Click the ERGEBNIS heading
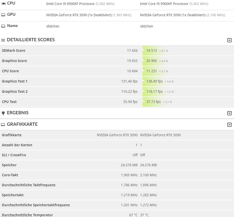This screenshot has width=235, height=217. tap(18, 113)
